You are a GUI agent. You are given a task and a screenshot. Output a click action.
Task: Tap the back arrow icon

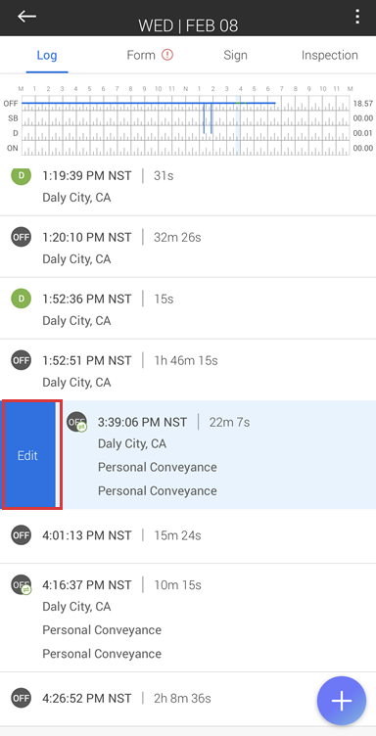tap(26, 16)
